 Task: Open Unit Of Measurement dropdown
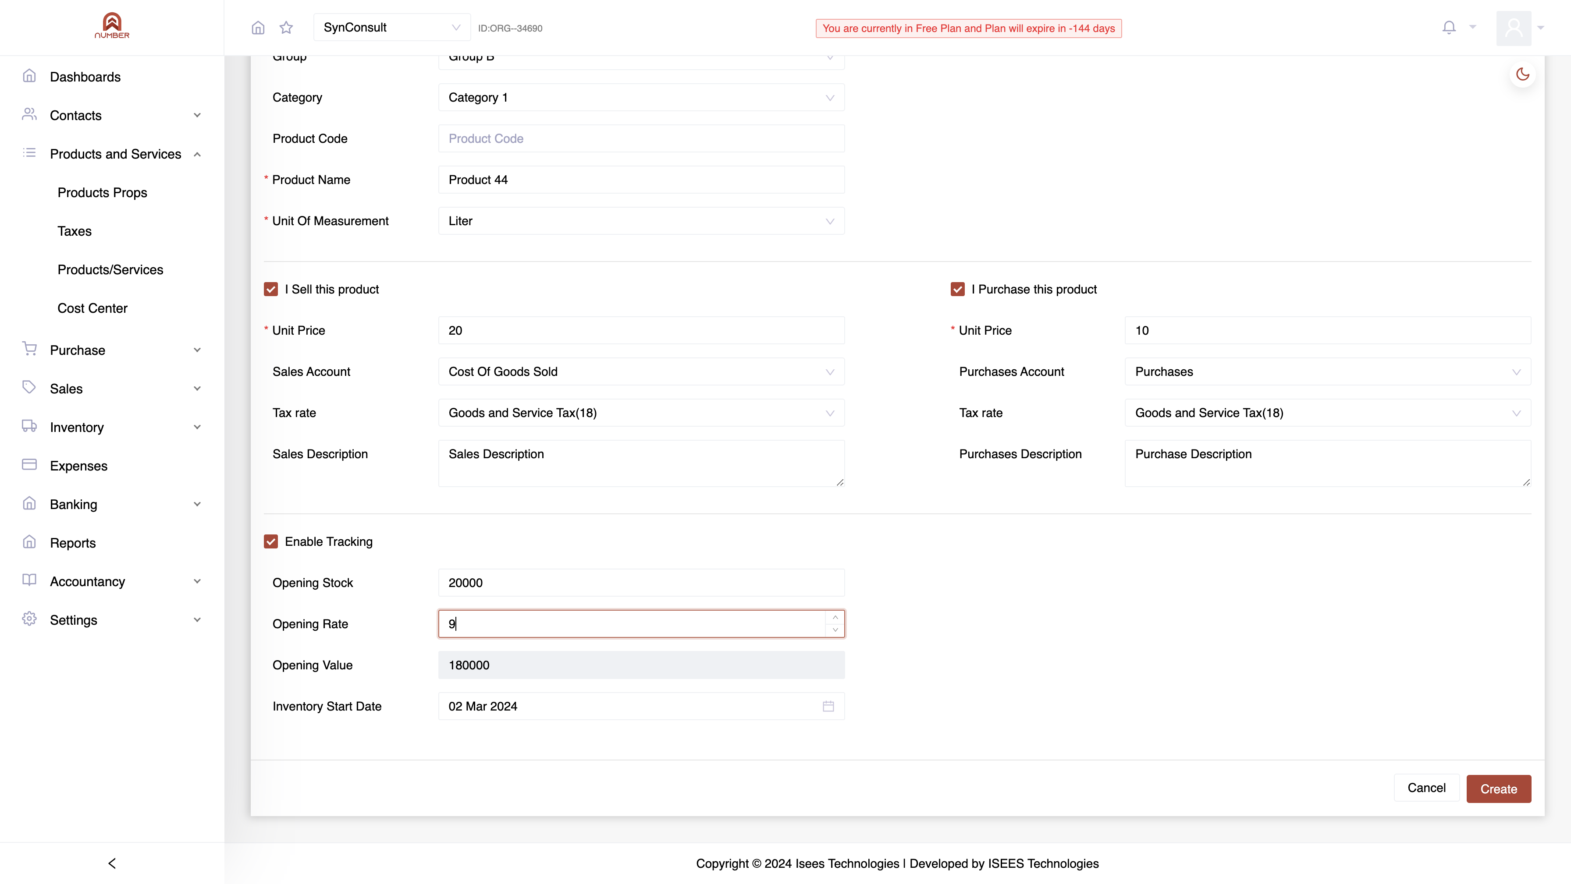click(641, 221)
